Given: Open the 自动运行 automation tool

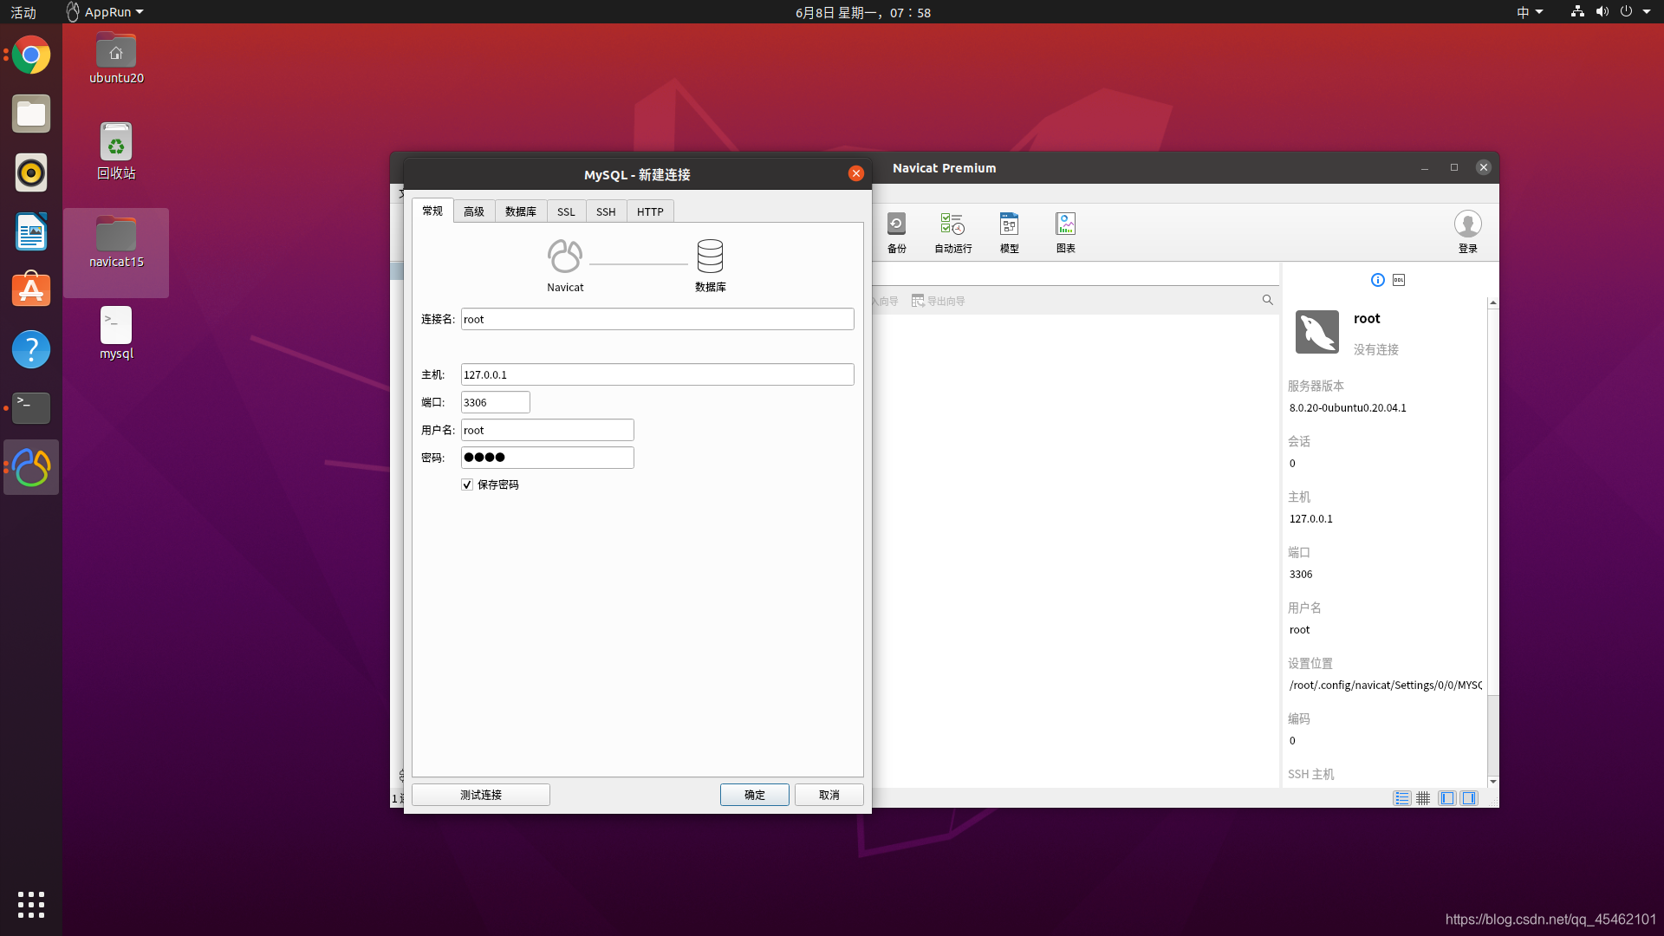Looking at the screenshot, I should click(x=952, y=231).
